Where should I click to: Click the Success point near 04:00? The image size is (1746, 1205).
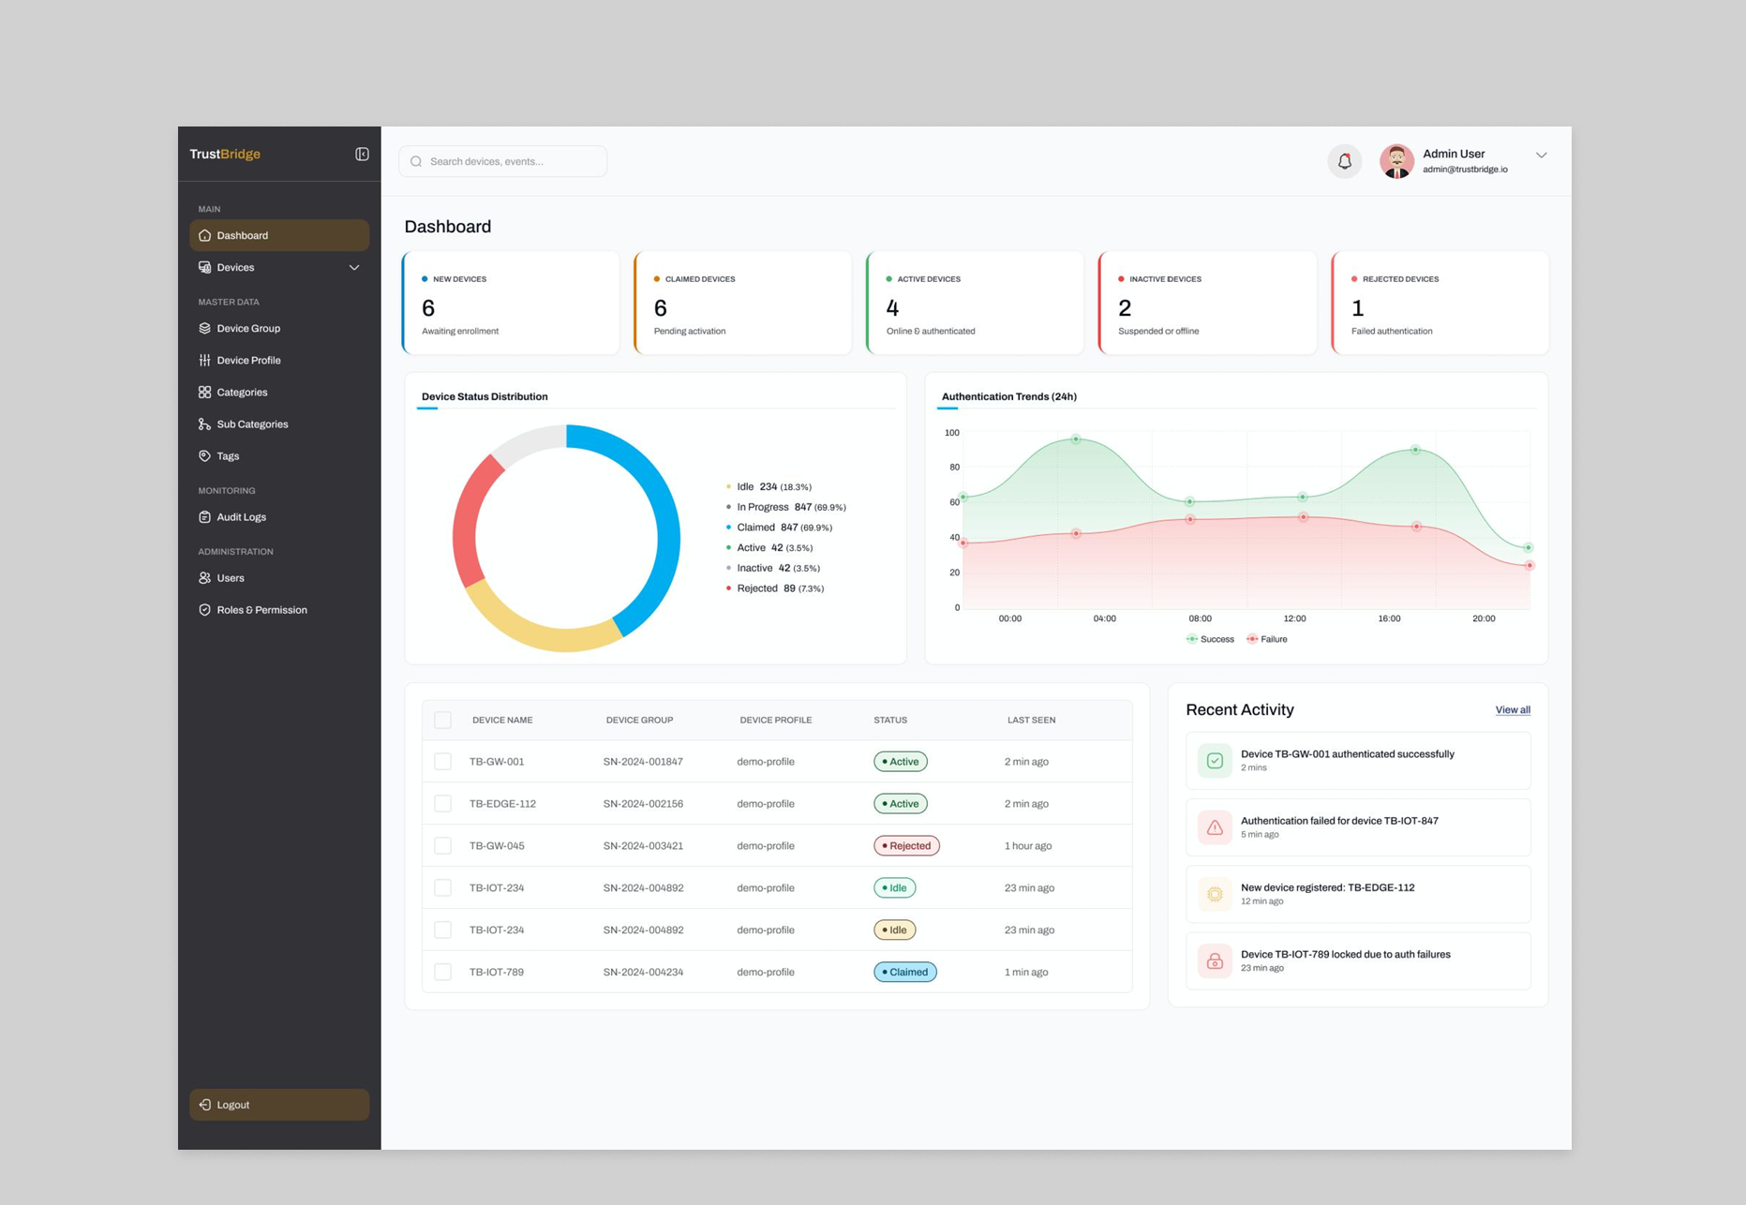click(x=1076, y=439)
